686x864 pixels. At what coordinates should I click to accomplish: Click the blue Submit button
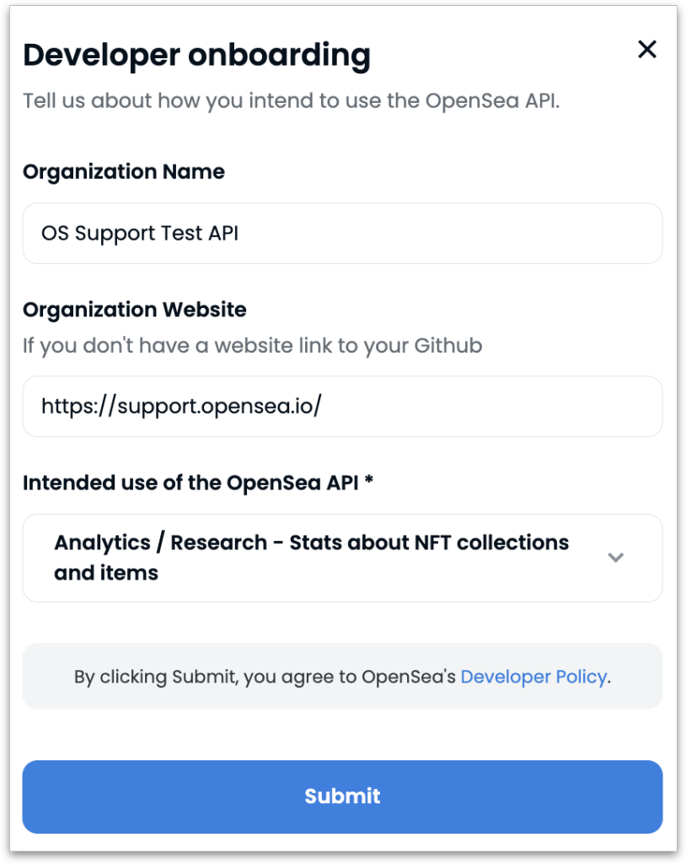coord(342,796)
